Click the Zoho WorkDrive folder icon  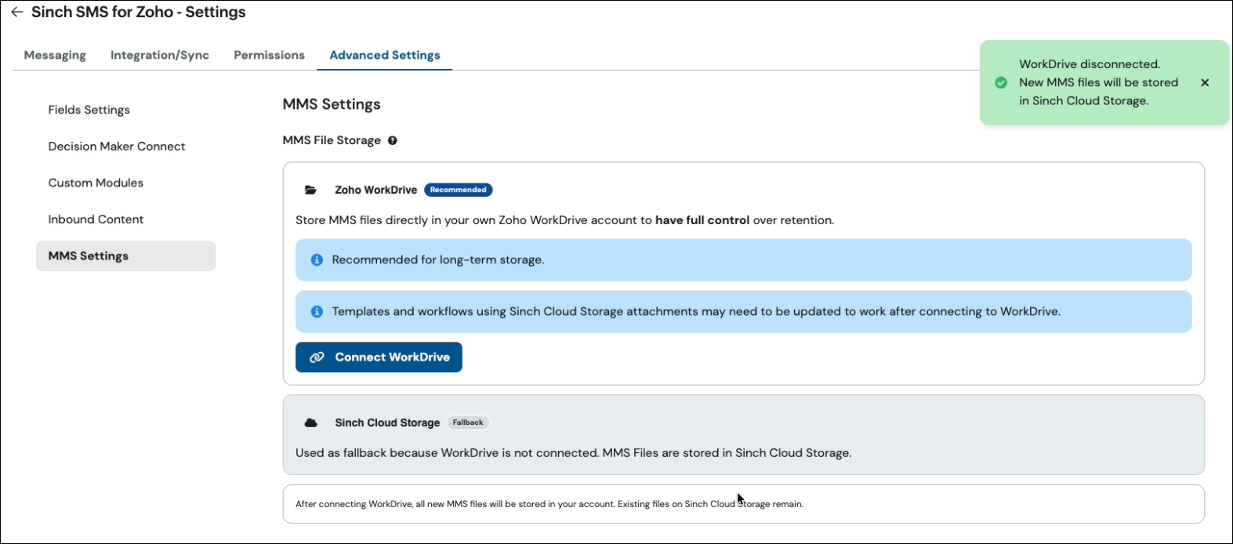pyautogui.click(x=311, y=190)
